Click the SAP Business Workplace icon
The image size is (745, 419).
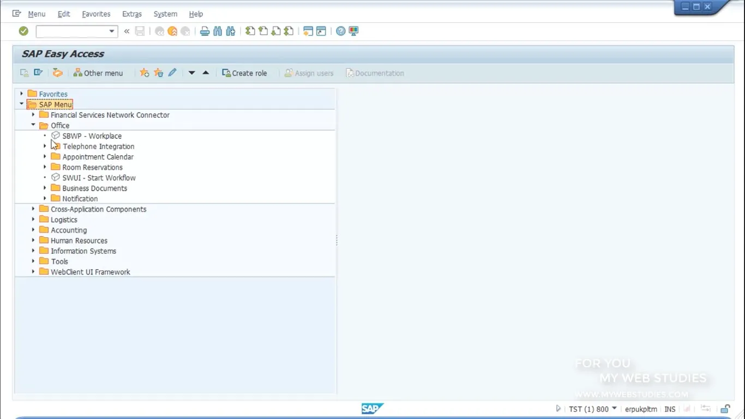(57, 73)
